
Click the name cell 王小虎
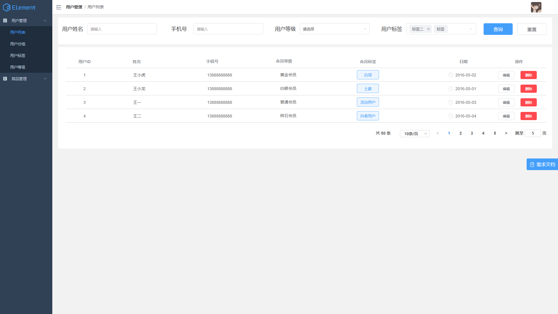(x=139, y=75)
